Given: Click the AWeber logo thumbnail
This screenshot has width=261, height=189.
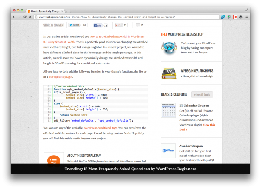Looking at the screenshot, I should tap(168, 151).
